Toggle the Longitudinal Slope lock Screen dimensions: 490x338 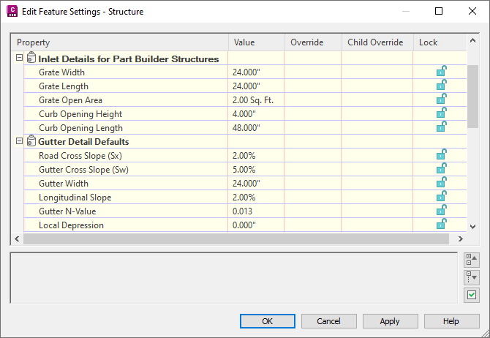[x=441, y=197]
